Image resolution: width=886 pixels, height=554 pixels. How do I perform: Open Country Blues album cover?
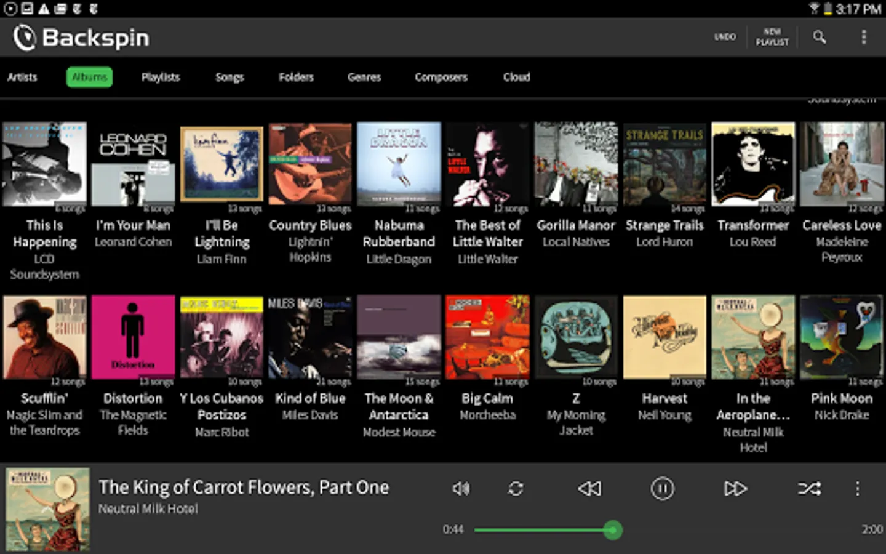(x=310, y=164)
